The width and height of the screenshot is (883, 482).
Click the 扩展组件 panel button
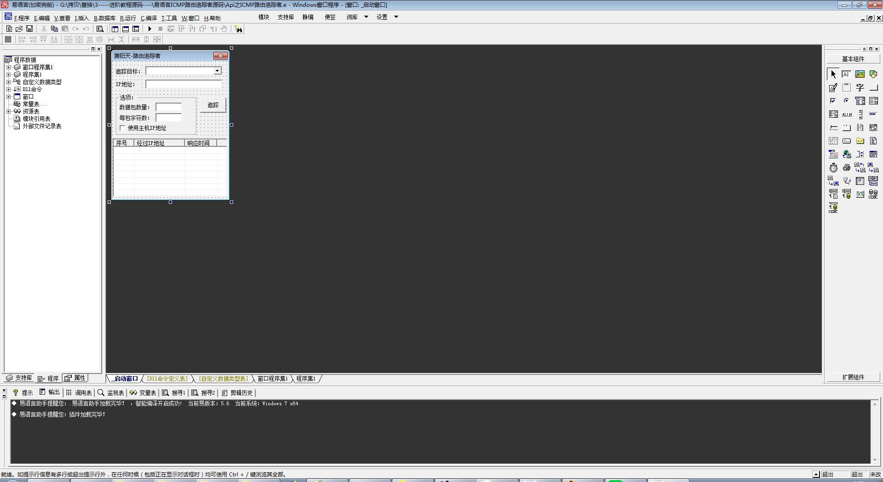(853, 377)
